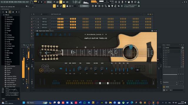Open Ample Guitar main panel tab icon

point(37,34)
